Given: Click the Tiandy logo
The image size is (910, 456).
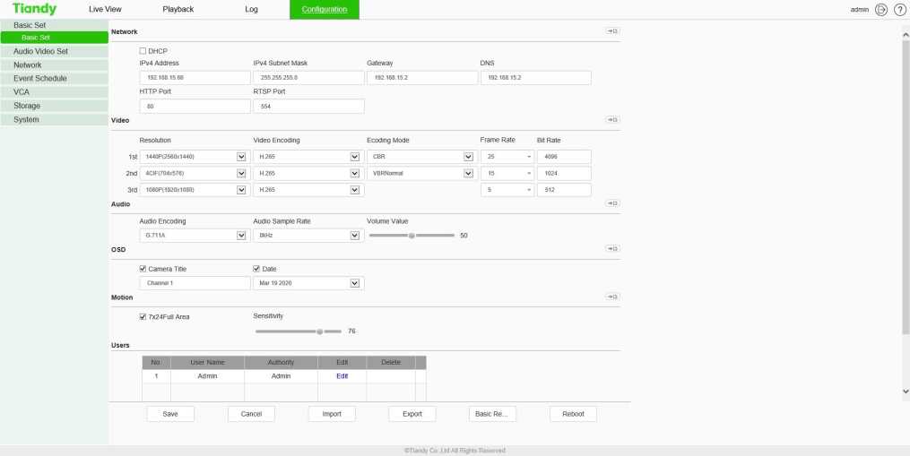Looking at the screenshot, I should coord(35,9).
